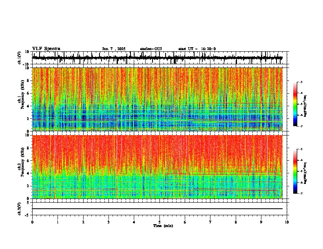Image resolution: width=323 pixels, height=249 pixels.
Task: Click the flat ch.3 voltage trace line
Action: [x=157, y=209]
